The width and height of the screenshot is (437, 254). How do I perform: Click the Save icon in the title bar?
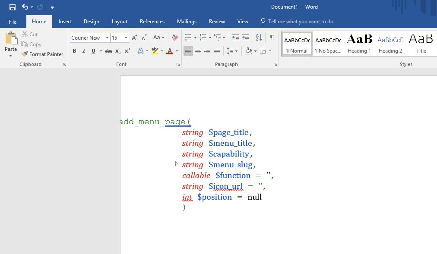coord(12,7)
